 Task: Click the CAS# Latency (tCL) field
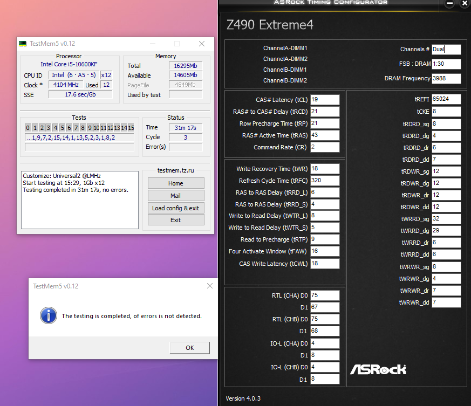[x=325, y=99]
